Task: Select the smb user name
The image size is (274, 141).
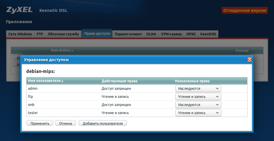Action: click(x=31, y=105)
